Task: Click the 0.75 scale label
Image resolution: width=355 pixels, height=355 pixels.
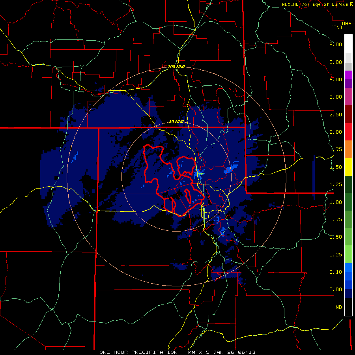Action: (336, 220)
